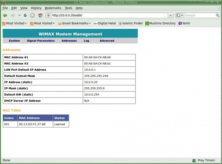222x164 pixels.
Task: Click the LAN port IP value 10.0.0.1
Action: (x=90, y=70)
